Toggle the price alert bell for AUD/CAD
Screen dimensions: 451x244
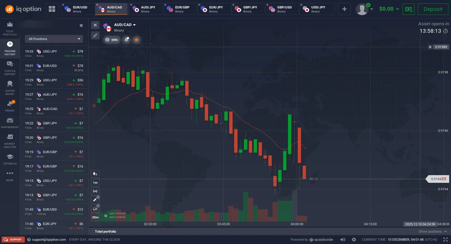[127, 40]
